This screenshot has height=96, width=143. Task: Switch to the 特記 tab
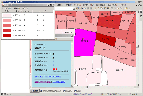point(77,91)
